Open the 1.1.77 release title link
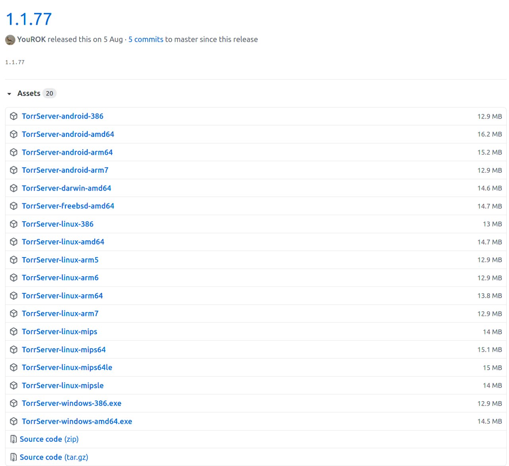Screen dimensions: 509x466 pos(29,19)
